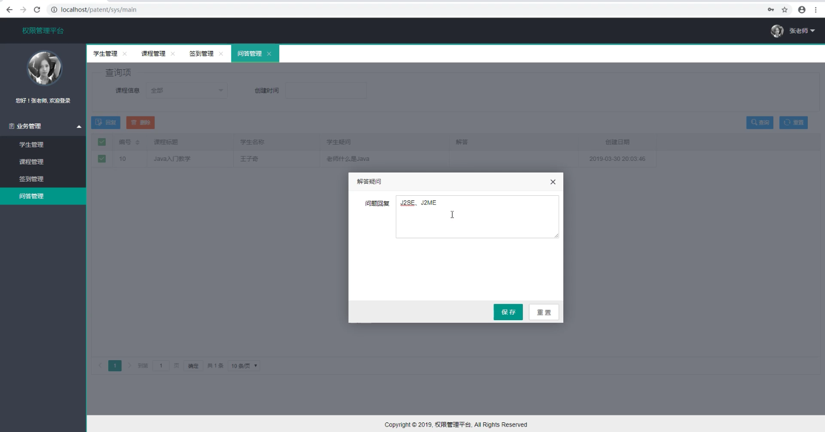Click the browser forward arrow
Image resolution: width=825 pixels, height=432 pixels.
[x=23, y=10]
